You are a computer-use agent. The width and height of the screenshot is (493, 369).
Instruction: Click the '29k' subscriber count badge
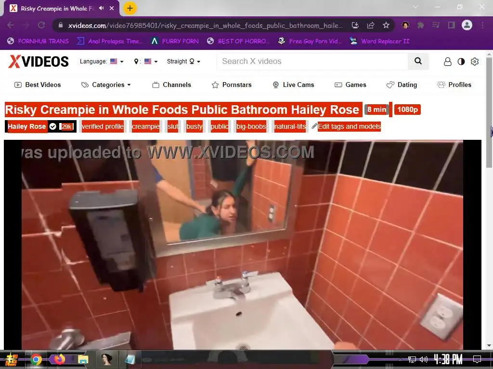point(66,126)
